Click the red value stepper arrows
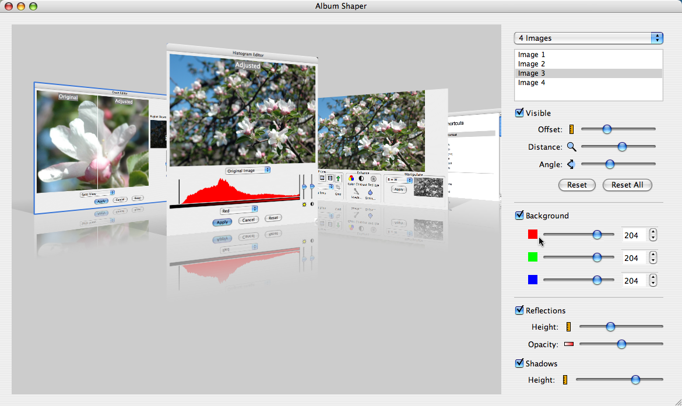The width and height of the screenshot is (682, 406). (653, 235)
